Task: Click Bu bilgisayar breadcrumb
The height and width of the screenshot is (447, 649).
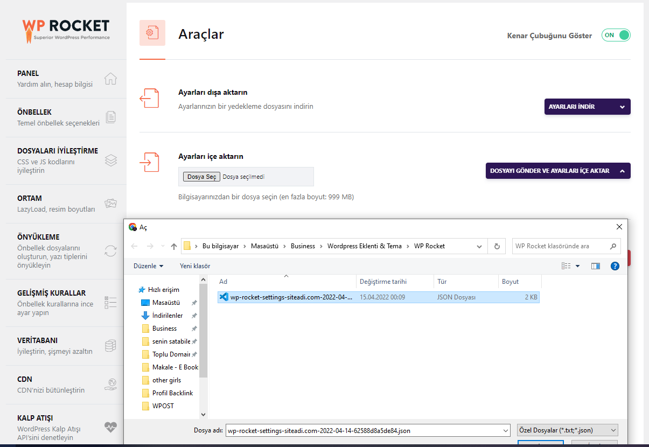Action: click(x=221, y=246)
